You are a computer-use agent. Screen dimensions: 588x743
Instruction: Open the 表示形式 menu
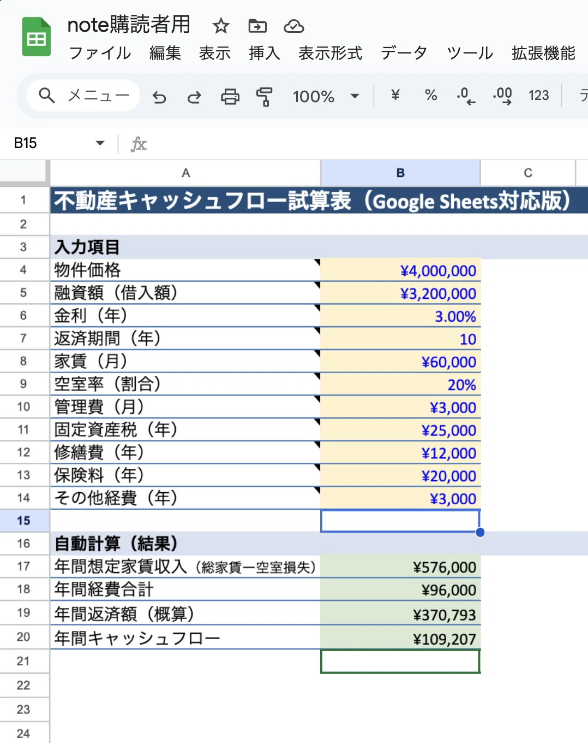click(330, 53)
